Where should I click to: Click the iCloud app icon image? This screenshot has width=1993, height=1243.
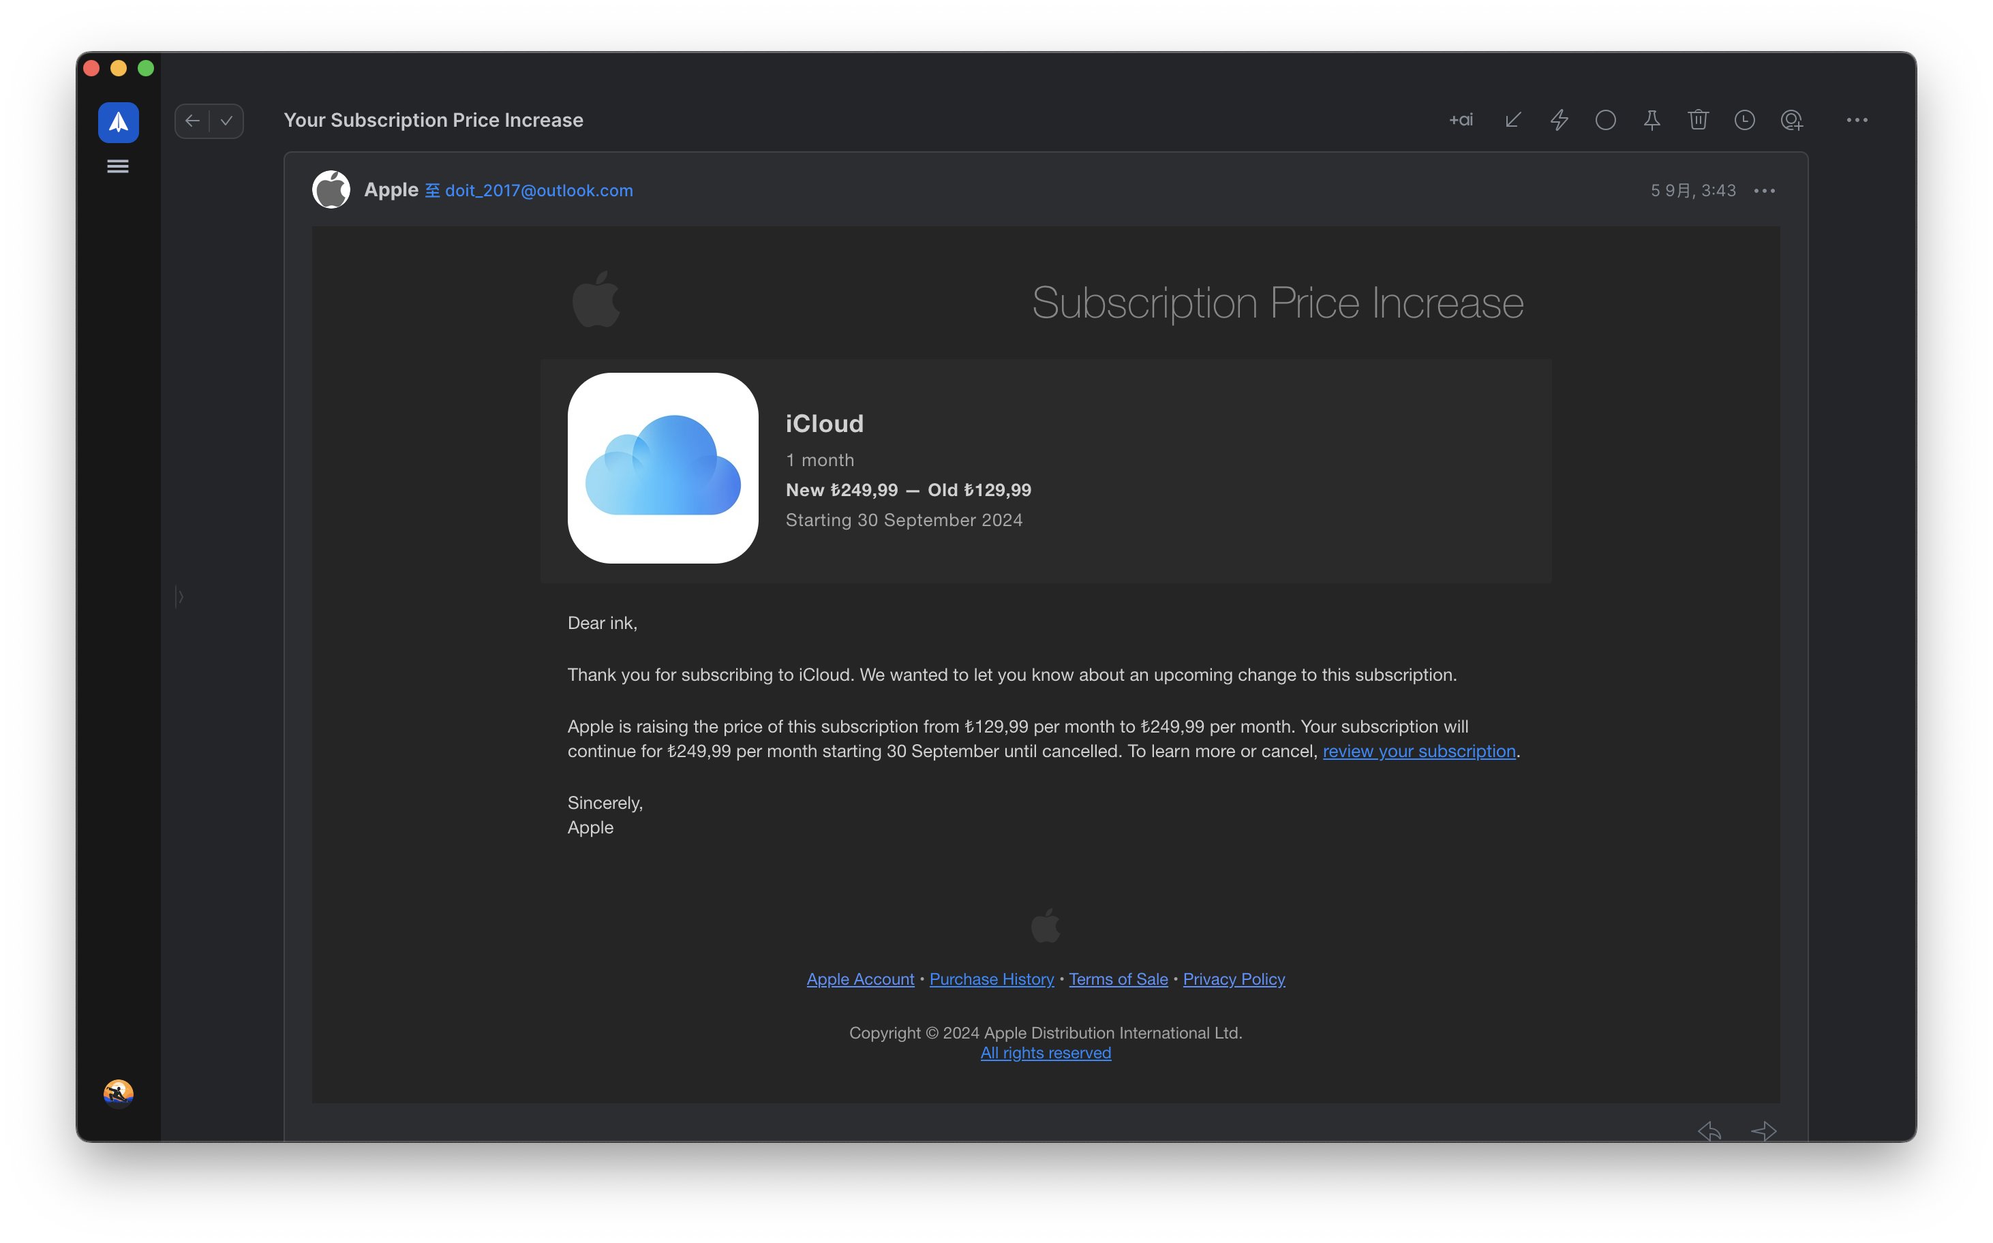(663, 467)
